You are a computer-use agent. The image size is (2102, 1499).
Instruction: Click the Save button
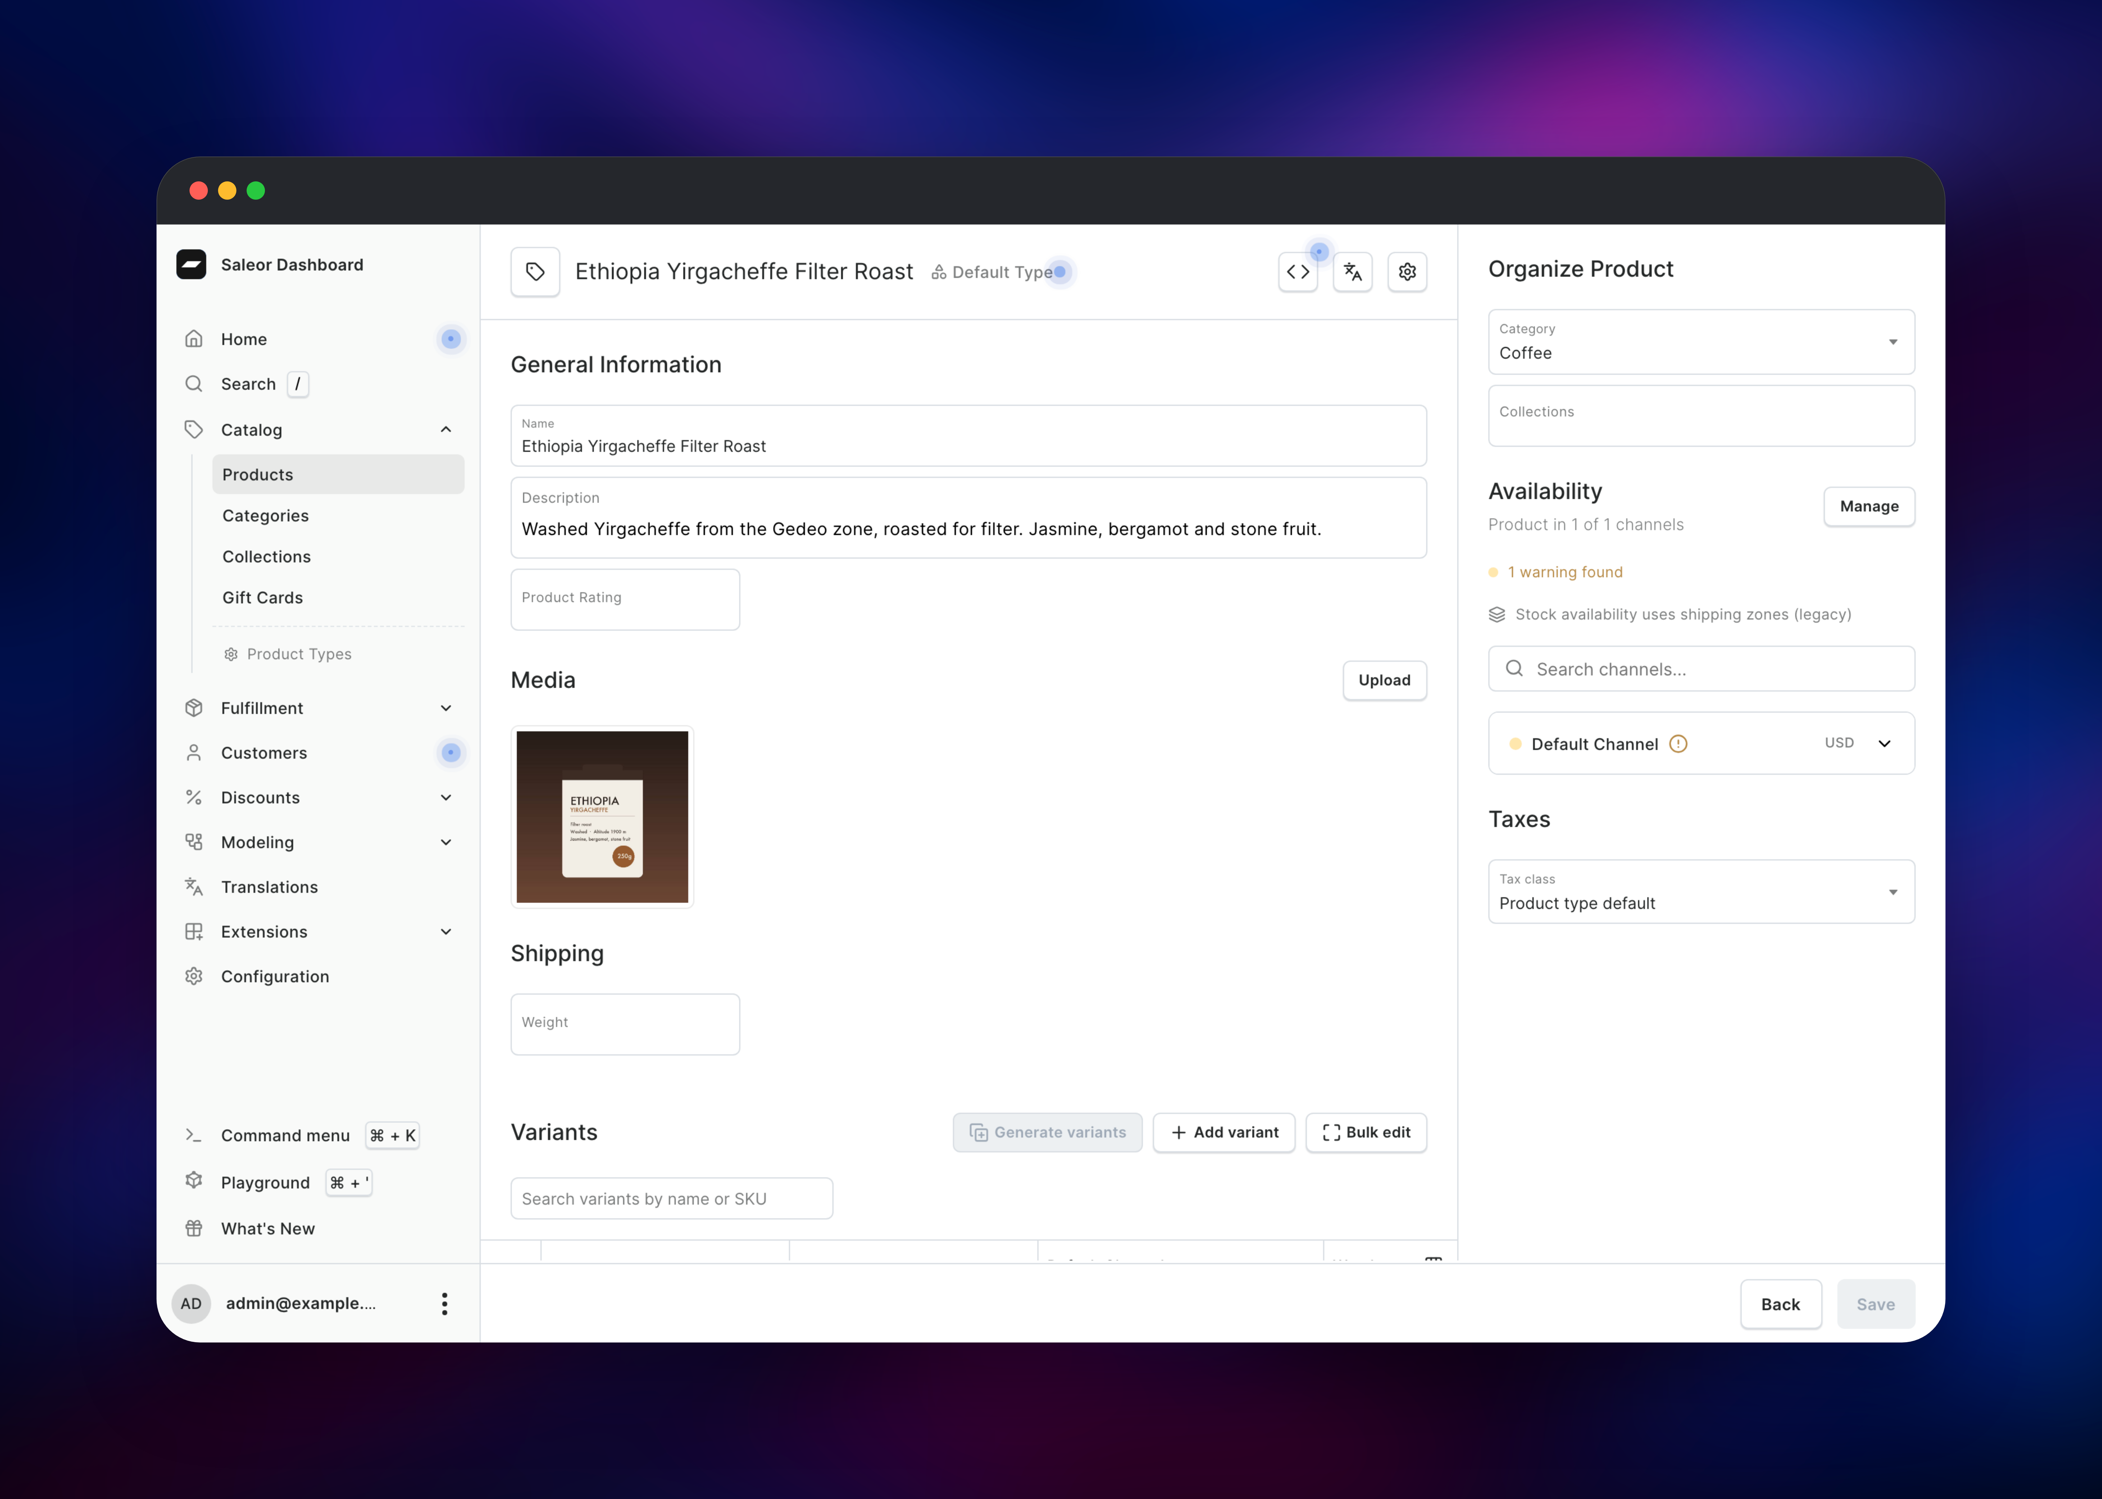(1876, 1304)
